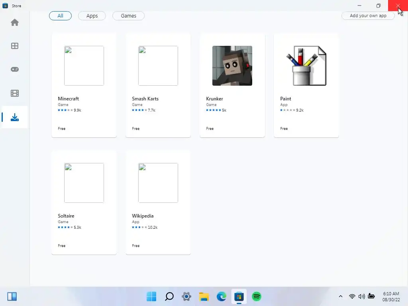This screenshot has width=408, height=306.
Task: Open the Movies film section in sidebar
Action: tap(15, 93)
